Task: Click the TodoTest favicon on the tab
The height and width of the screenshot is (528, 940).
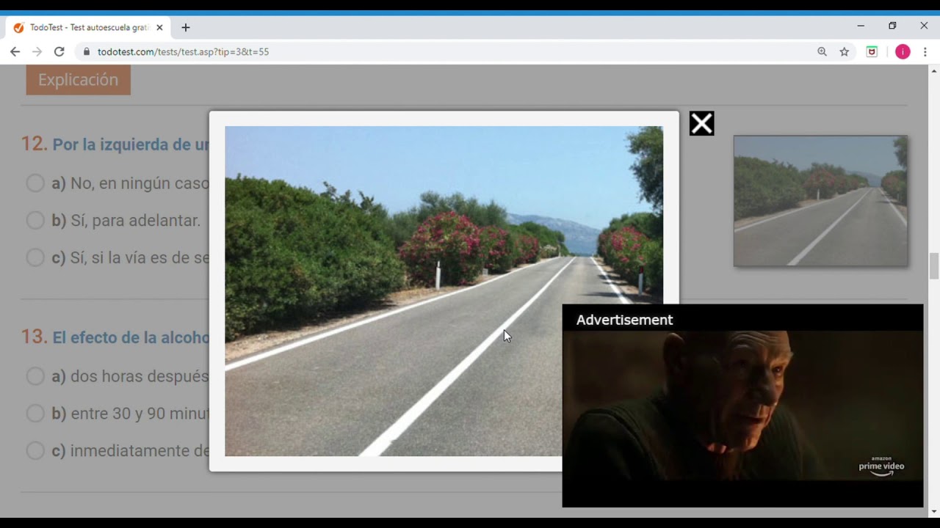Action: [x=18, y=27]
